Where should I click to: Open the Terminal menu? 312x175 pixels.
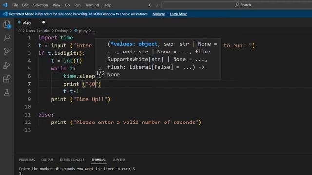click(92, 5)
